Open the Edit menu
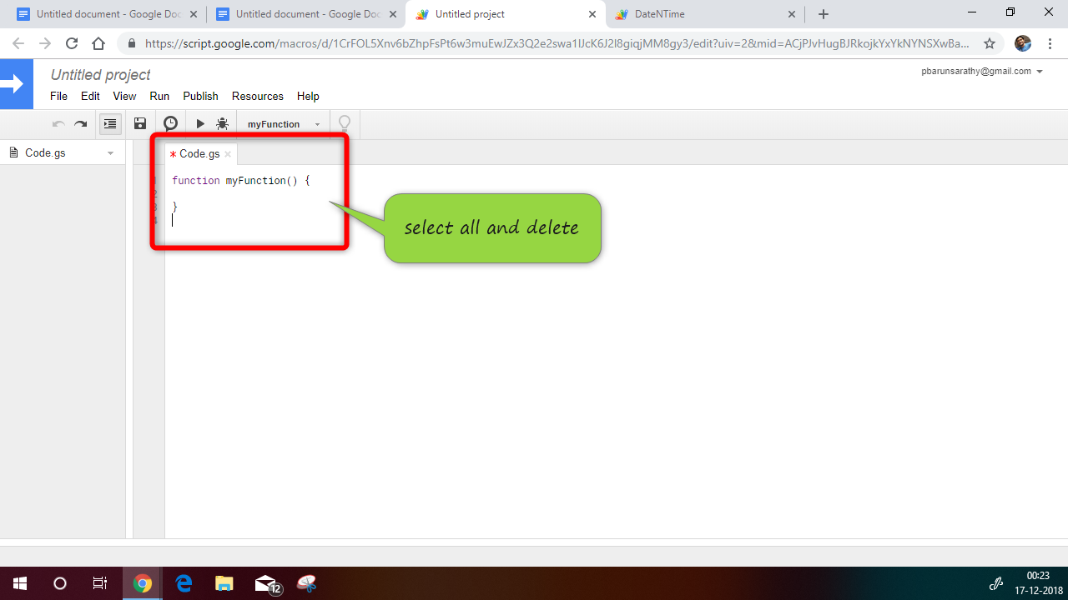1068x600 pixels. pyautogui.click(x=90, y=96)
